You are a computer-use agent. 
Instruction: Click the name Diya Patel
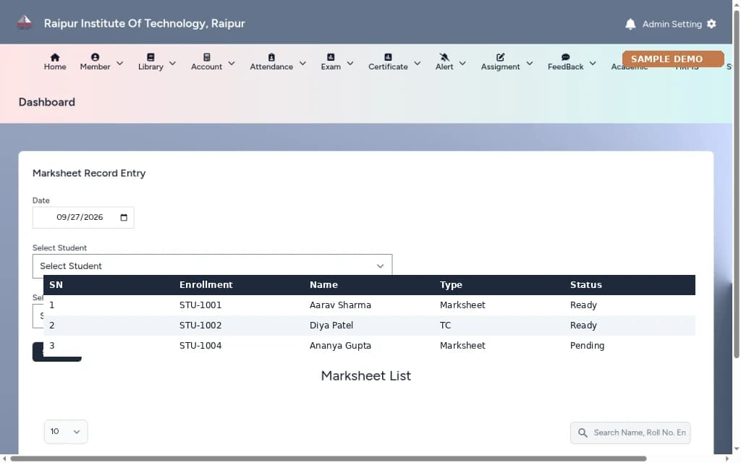(331, 326)
